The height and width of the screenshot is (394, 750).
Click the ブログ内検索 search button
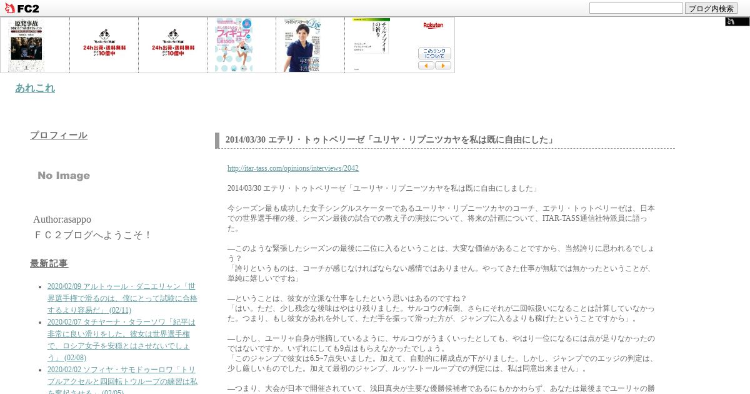[711, 8]
